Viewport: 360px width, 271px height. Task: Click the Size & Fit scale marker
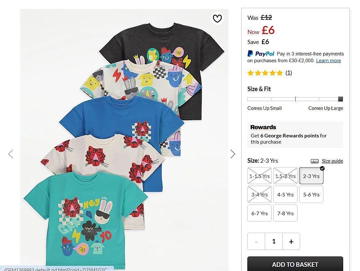click(x=340, y=99)
